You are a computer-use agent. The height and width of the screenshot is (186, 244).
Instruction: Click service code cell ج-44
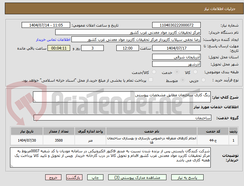point(213,140)
